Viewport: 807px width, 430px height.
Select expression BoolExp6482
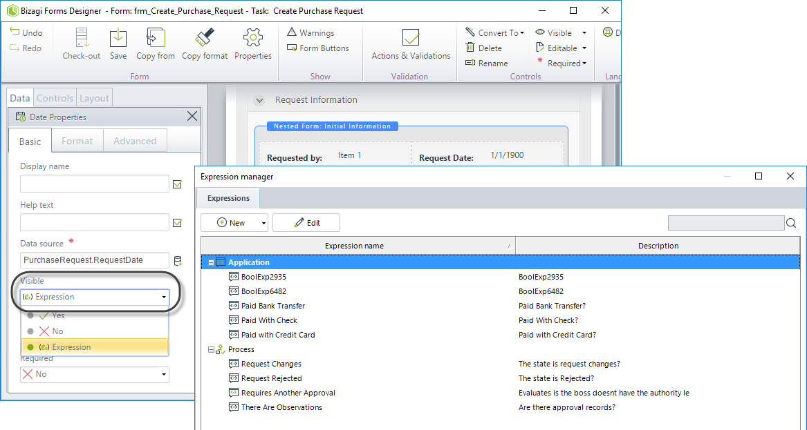pos(263,291)
